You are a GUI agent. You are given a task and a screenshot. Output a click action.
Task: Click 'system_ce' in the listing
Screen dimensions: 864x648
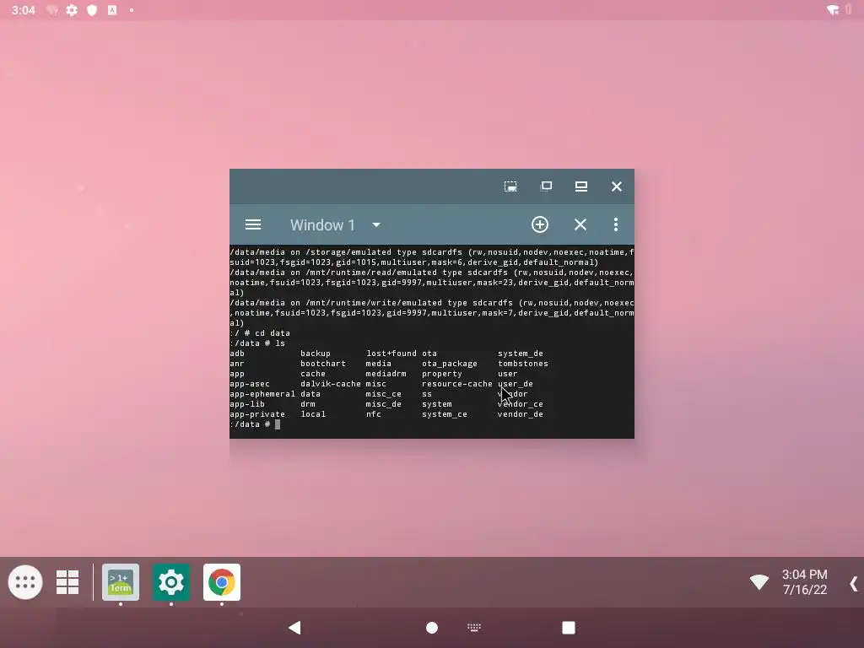pos(444,414)
